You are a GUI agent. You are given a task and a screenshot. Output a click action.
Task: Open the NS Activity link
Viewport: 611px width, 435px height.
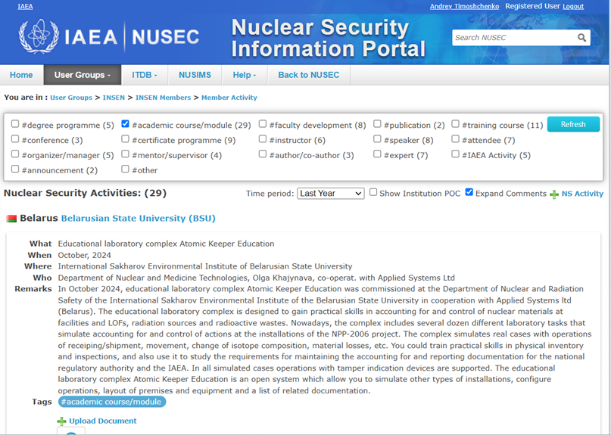582,194
